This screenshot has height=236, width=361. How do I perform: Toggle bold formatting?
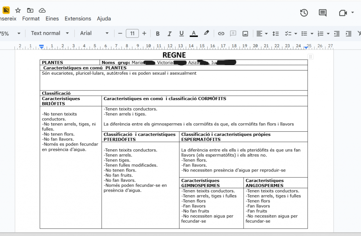click(158, 33)
